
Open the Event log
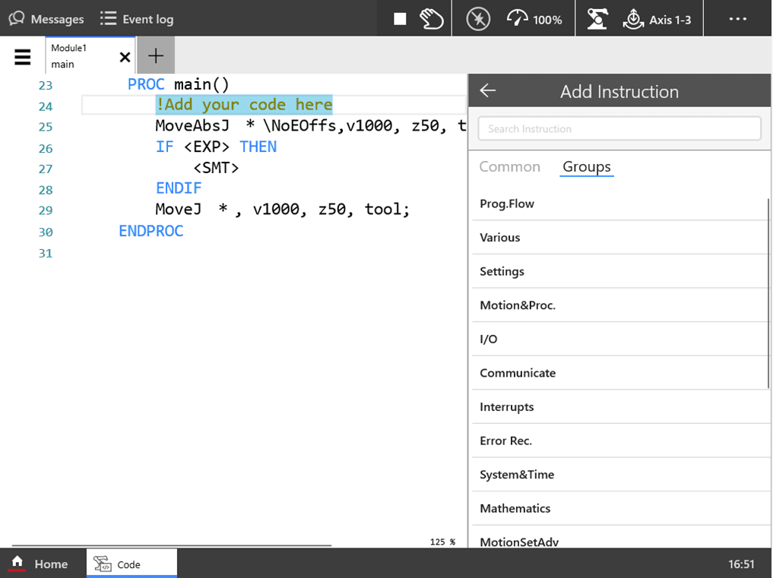click(x=137, y=19)
